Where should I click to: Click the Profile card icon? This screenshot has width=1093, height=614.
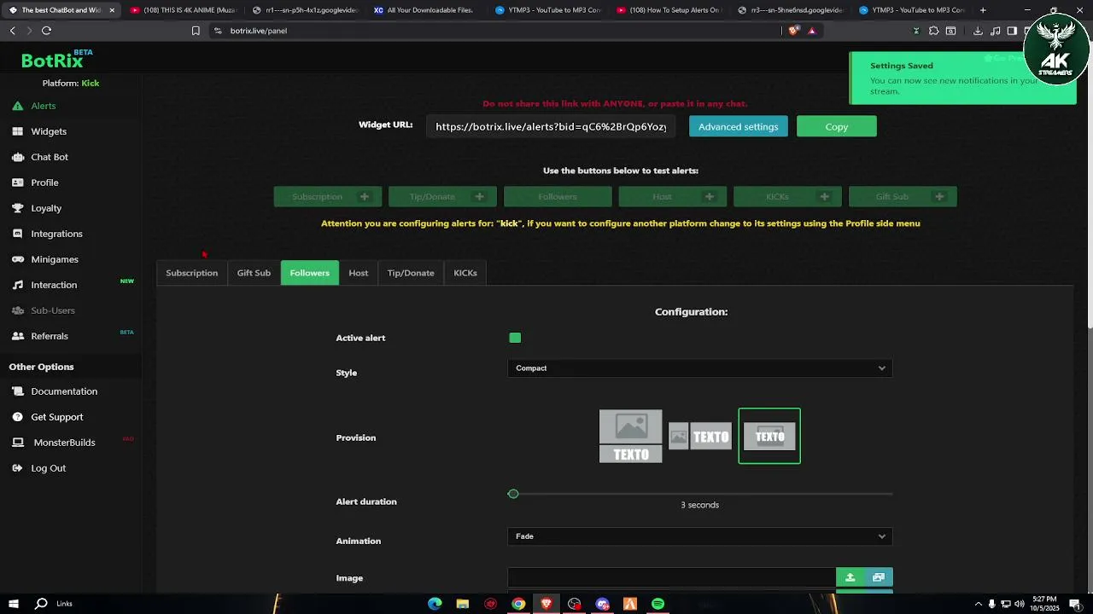click(x=17, y=182)
